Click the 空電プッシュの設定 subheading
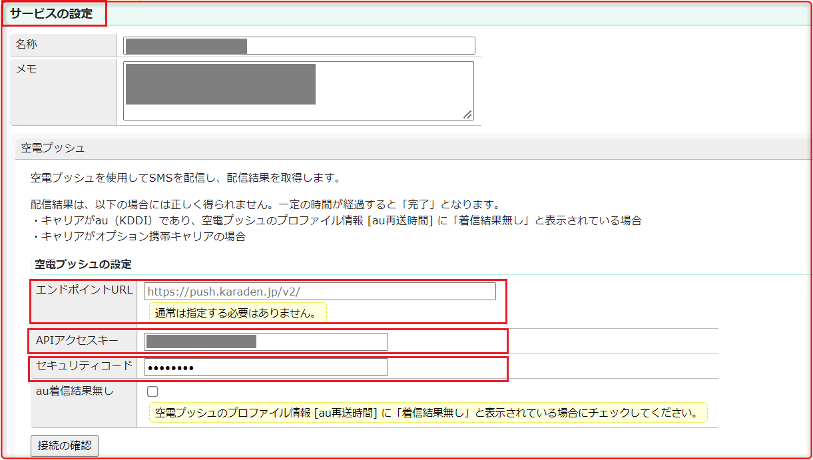 [83, 264]
